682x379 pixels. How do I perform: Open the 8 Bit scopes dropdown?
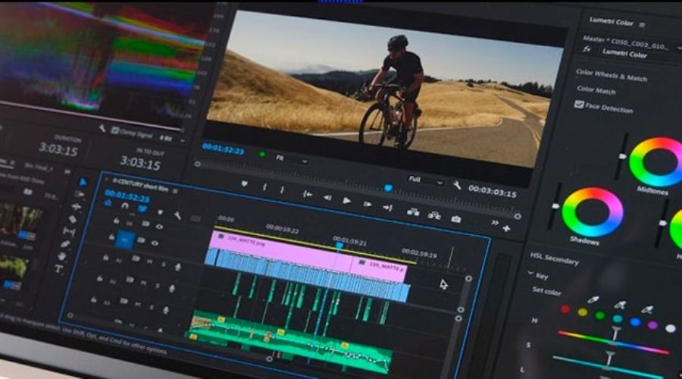coord(171,139)
